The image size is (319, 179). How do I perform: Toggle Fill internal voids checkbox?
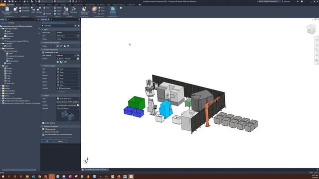pos(43,129)
